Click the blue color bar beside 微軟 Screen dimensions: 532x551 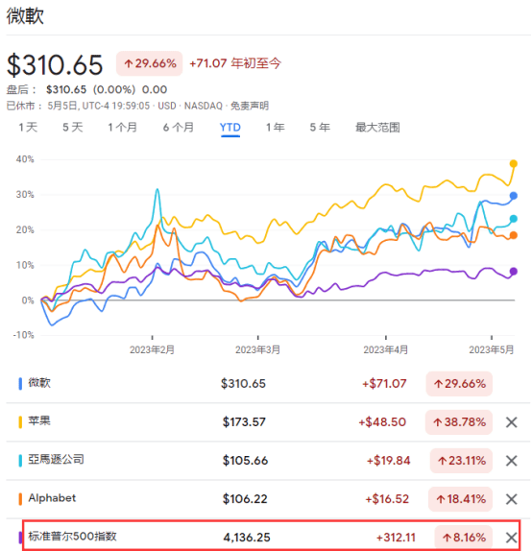[20, 383]
